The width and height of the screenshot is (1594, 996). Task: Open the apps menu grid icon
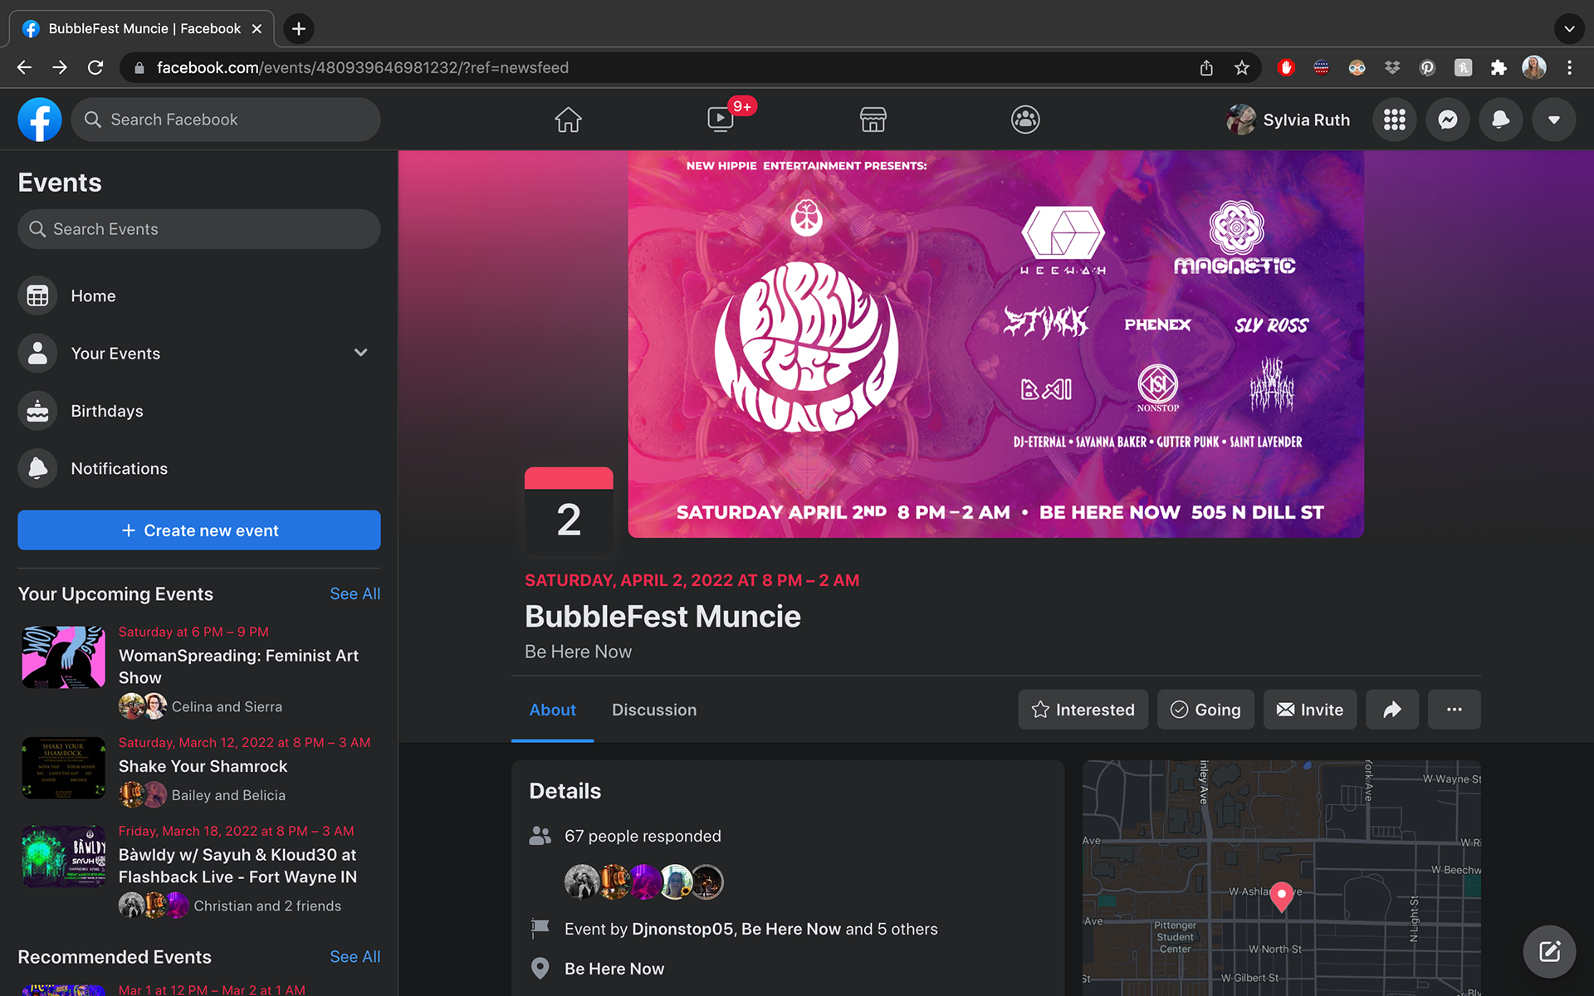coord(1395,120)
